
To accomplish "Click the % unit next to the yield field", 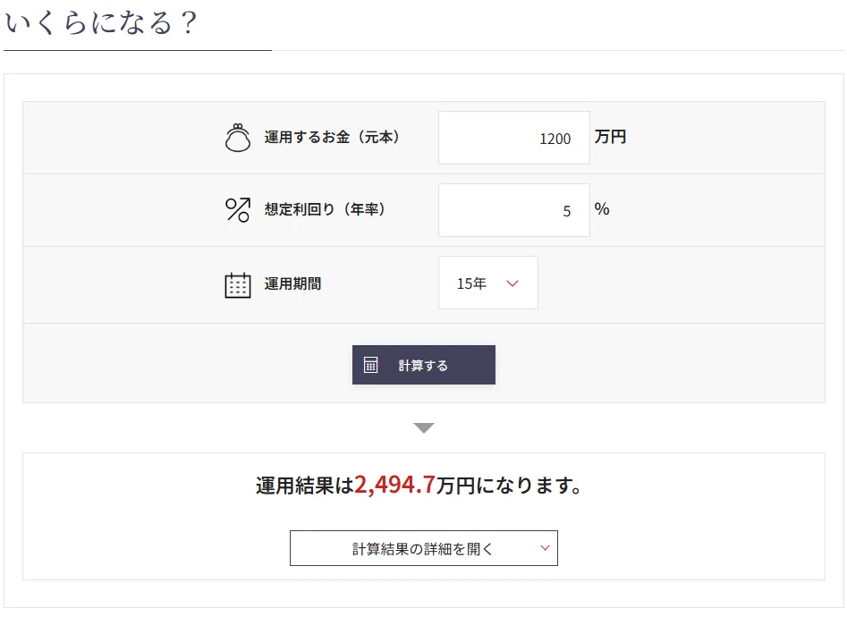I will coord(602,209).
